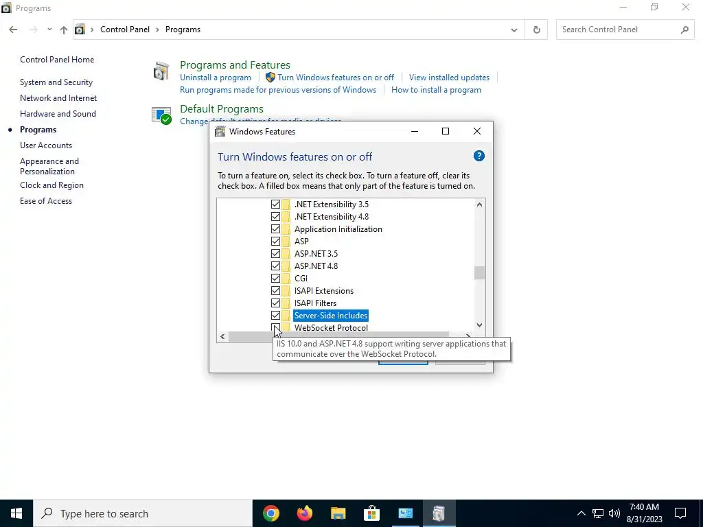Click the Back arrow in Control Panel
703x527 pixels.
click(x=13, y=30)
